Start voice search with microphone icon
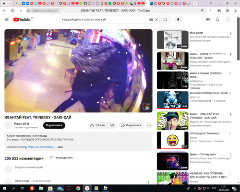 178,20
